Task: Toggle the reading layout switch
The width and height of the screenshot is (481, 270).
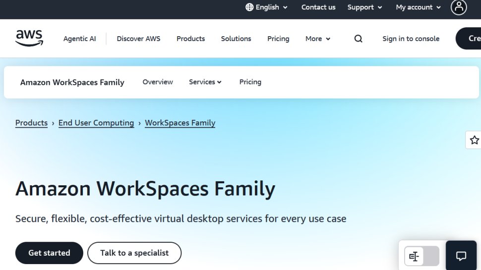Action: coord(421,256)
